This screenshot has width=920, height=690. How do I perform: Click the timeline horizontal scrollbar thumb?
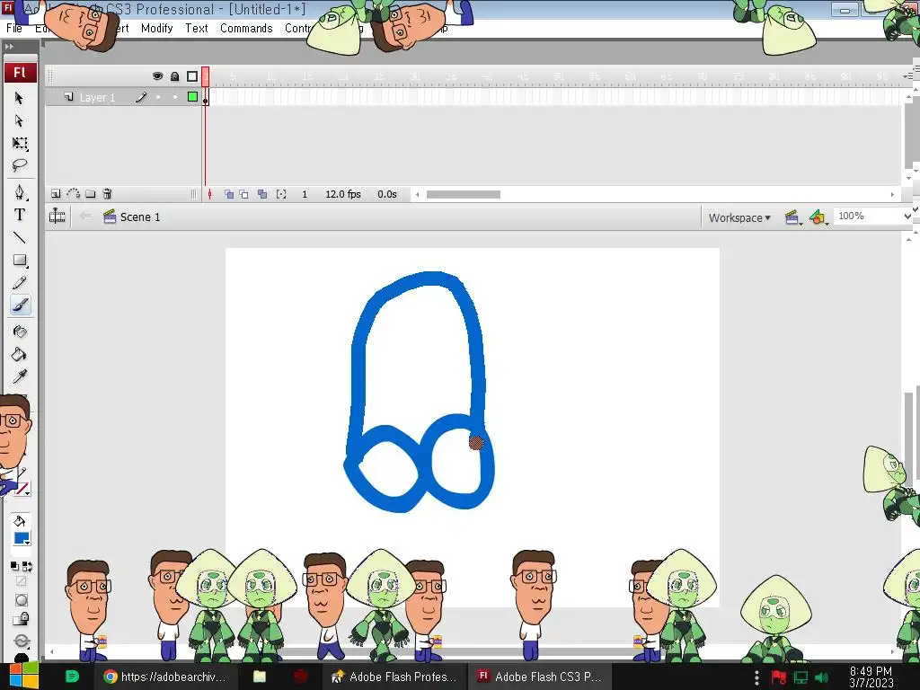click(463, 194)
